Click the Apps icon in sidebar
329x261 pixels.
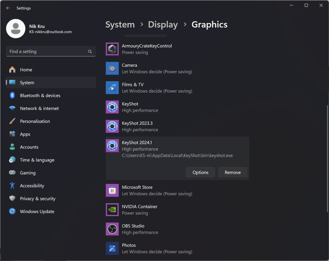[12, 134]
